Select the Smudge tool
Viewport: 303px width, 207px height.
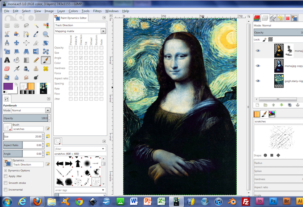(26, 77)
